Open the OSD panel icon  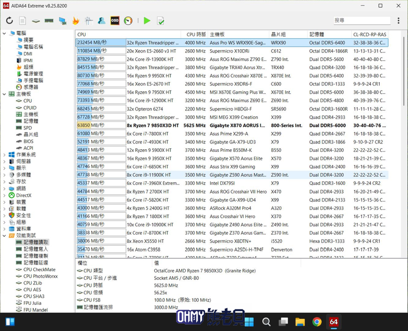pyautogui.click(x=115, y=20)
